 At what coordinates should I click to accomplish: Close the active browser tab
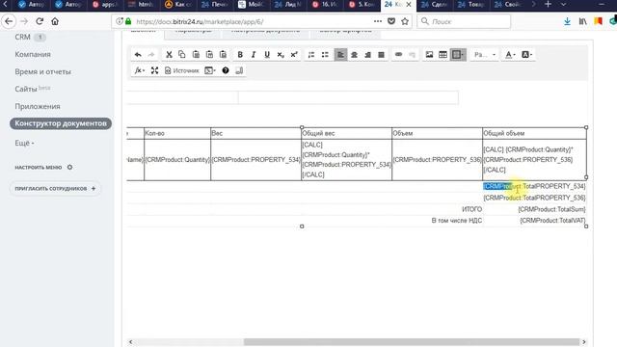[x=409, y=4]
